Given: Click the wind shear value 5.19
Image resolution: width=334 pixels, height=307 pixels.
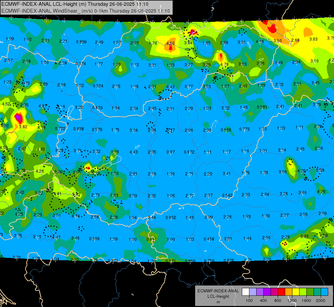Looking at the screenshot, I should pos(96,173).
